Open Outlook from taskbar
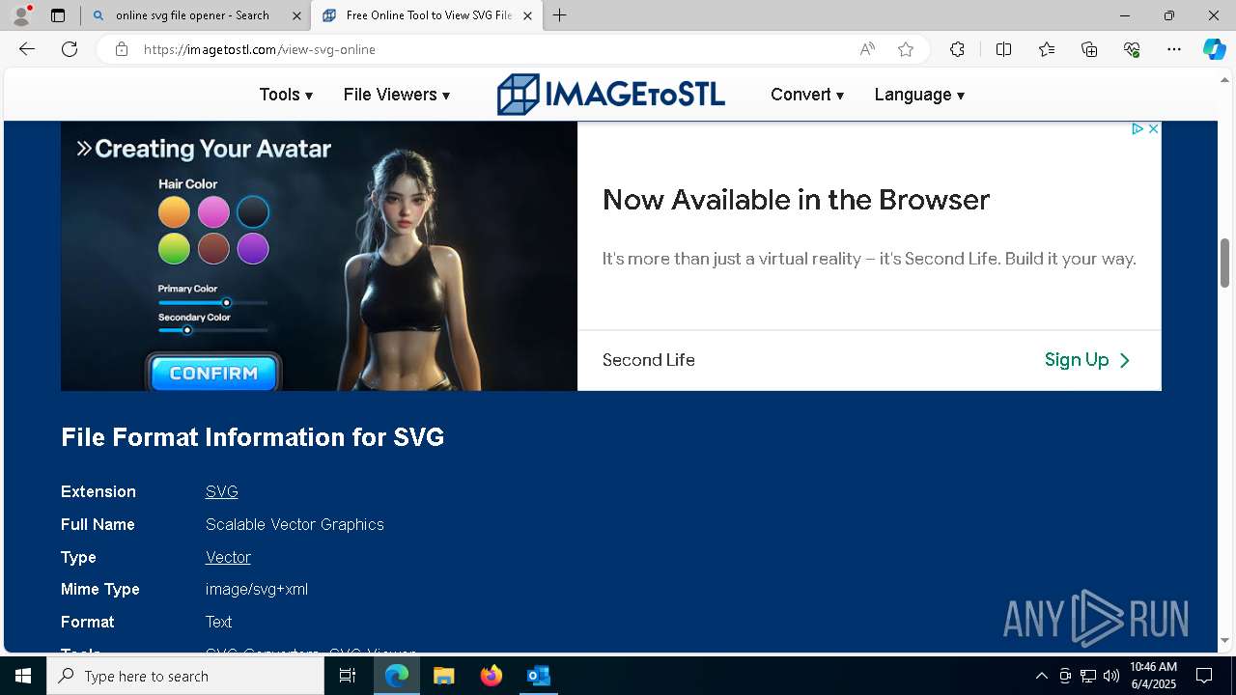 coord(538,676)
